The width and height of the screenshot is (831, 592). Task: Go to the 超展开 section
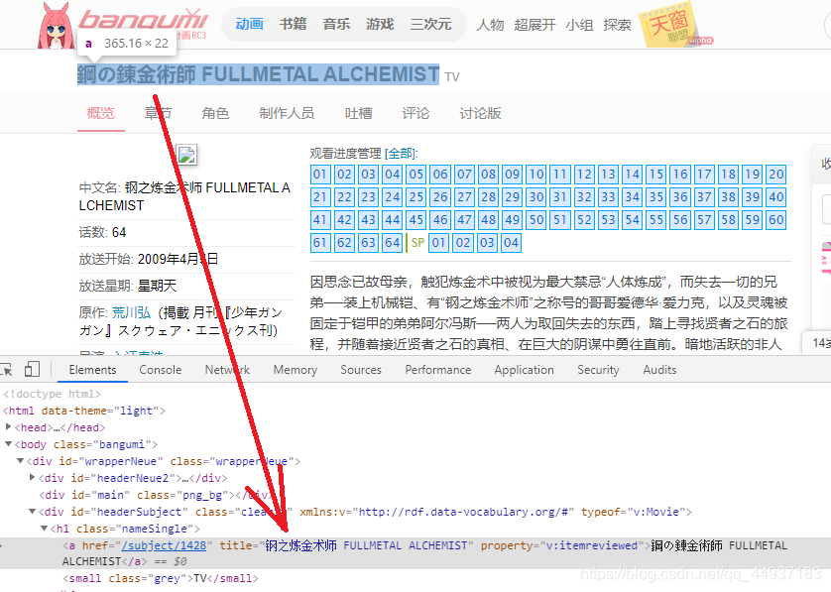coord(534,25)
